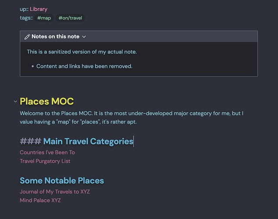
Task: Click the ### heading markers
Action: coord(31,141)
